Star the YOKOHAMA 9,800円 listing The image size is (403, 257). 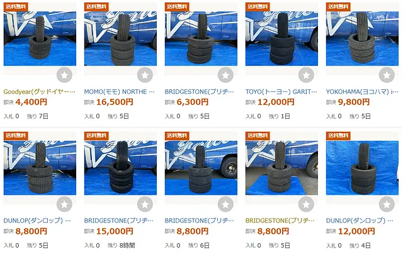(387, 75)
